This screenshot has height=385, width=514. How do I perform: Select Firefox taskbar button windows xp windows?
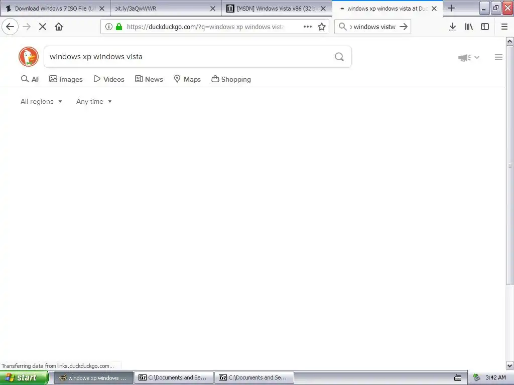tap(93, 378)
